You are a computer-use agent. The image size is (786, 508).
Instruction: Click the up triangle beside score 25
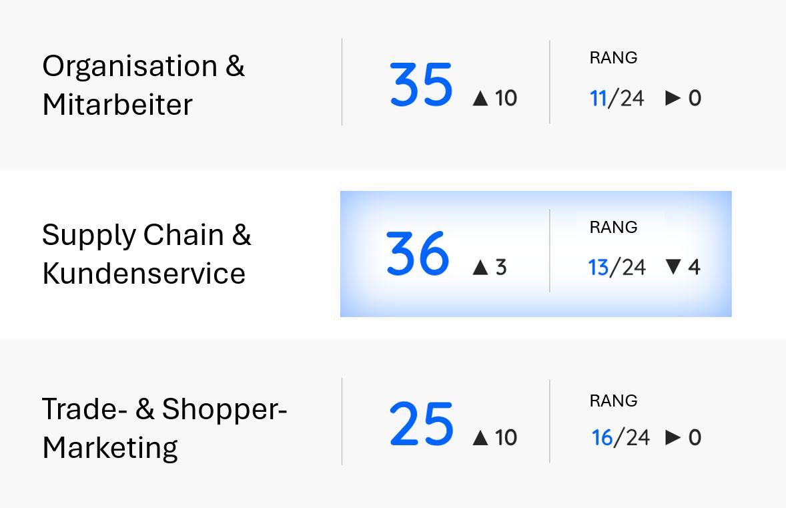(x=480, y=438)
